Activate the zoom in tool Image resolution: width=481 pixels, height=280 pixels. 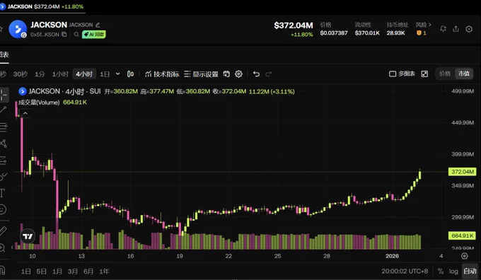[x=2, y=247]
